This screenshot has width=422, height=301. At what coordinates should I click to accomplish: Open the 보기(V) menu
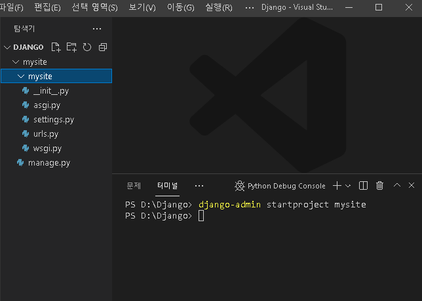click(x=142, y=8)
